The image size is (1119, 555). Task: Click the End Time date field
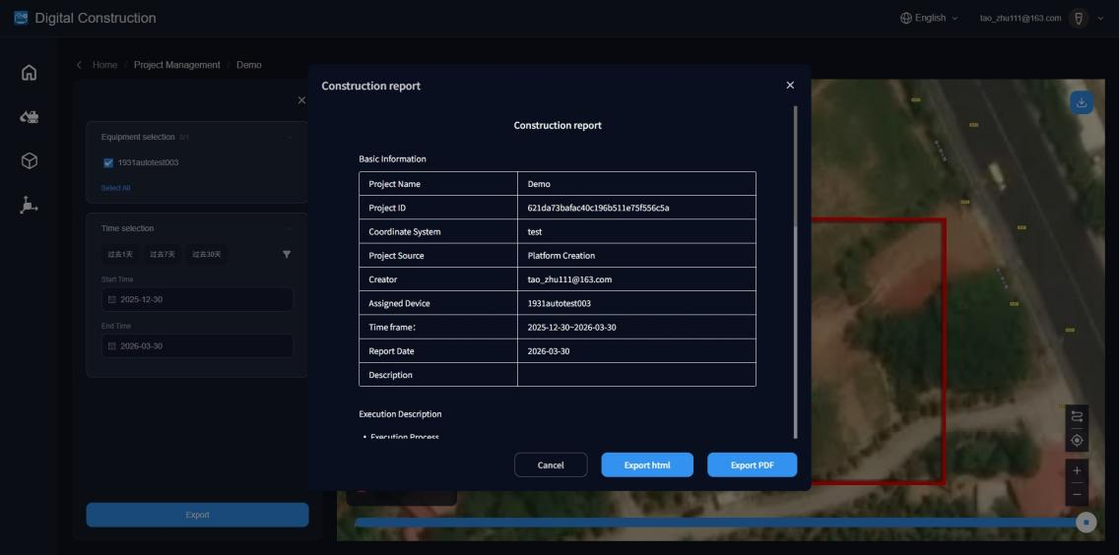[x=197, y=346]
